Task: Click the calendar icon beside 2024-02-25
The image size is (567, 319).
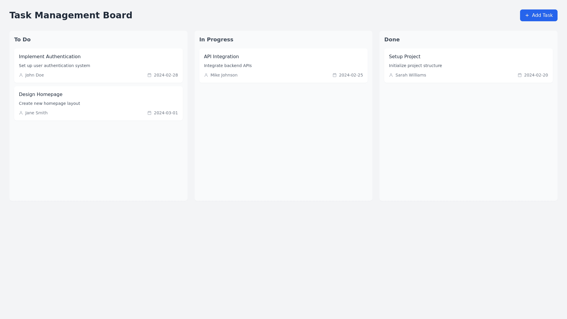Action: 335,75
